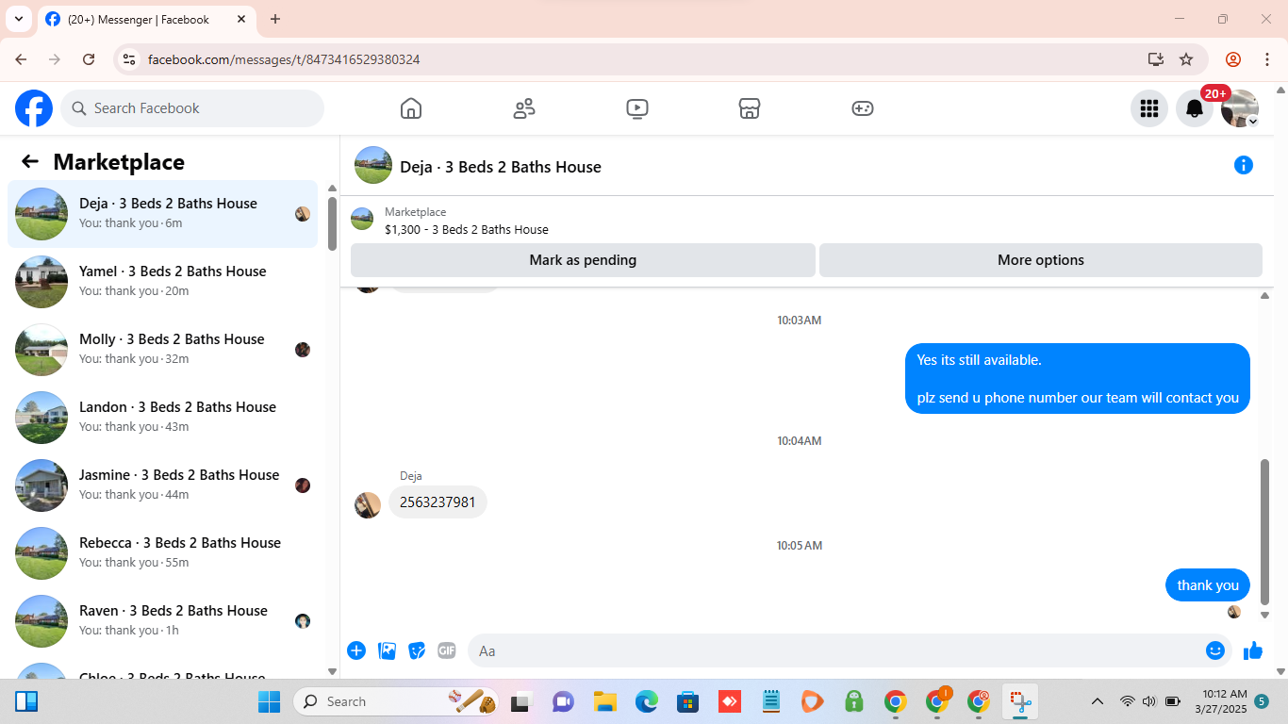Open the Gaming controller icon in top navigation
This screenshot has width=1288, height=724.
[863, 108]
